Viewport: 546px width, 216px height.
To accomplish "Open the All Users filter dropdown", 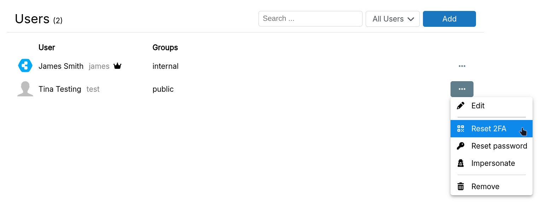I will tap(393, 19).
